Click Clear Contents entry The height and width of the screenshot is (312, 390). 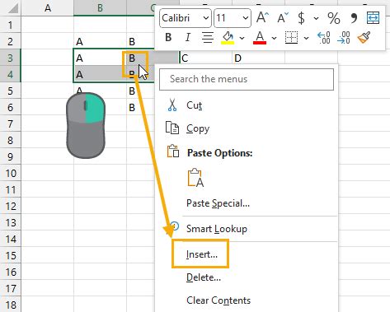[x=218, y=300]
